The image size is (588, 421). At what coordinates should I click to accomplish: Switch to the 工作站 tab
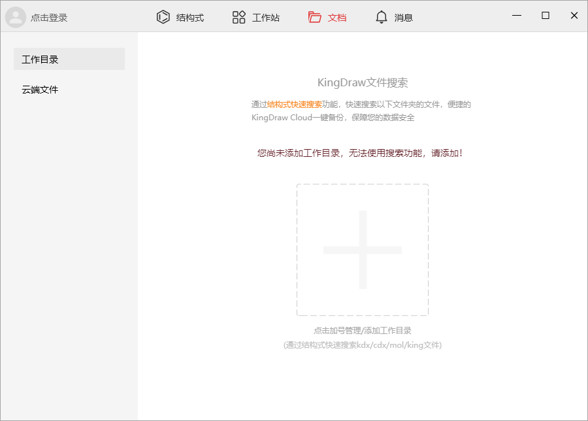(x=265, y=18)
